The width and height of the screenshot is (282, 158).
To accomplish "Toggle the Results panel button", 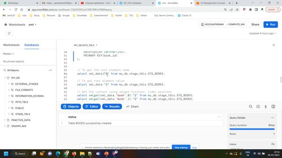I will pos(112,107).
